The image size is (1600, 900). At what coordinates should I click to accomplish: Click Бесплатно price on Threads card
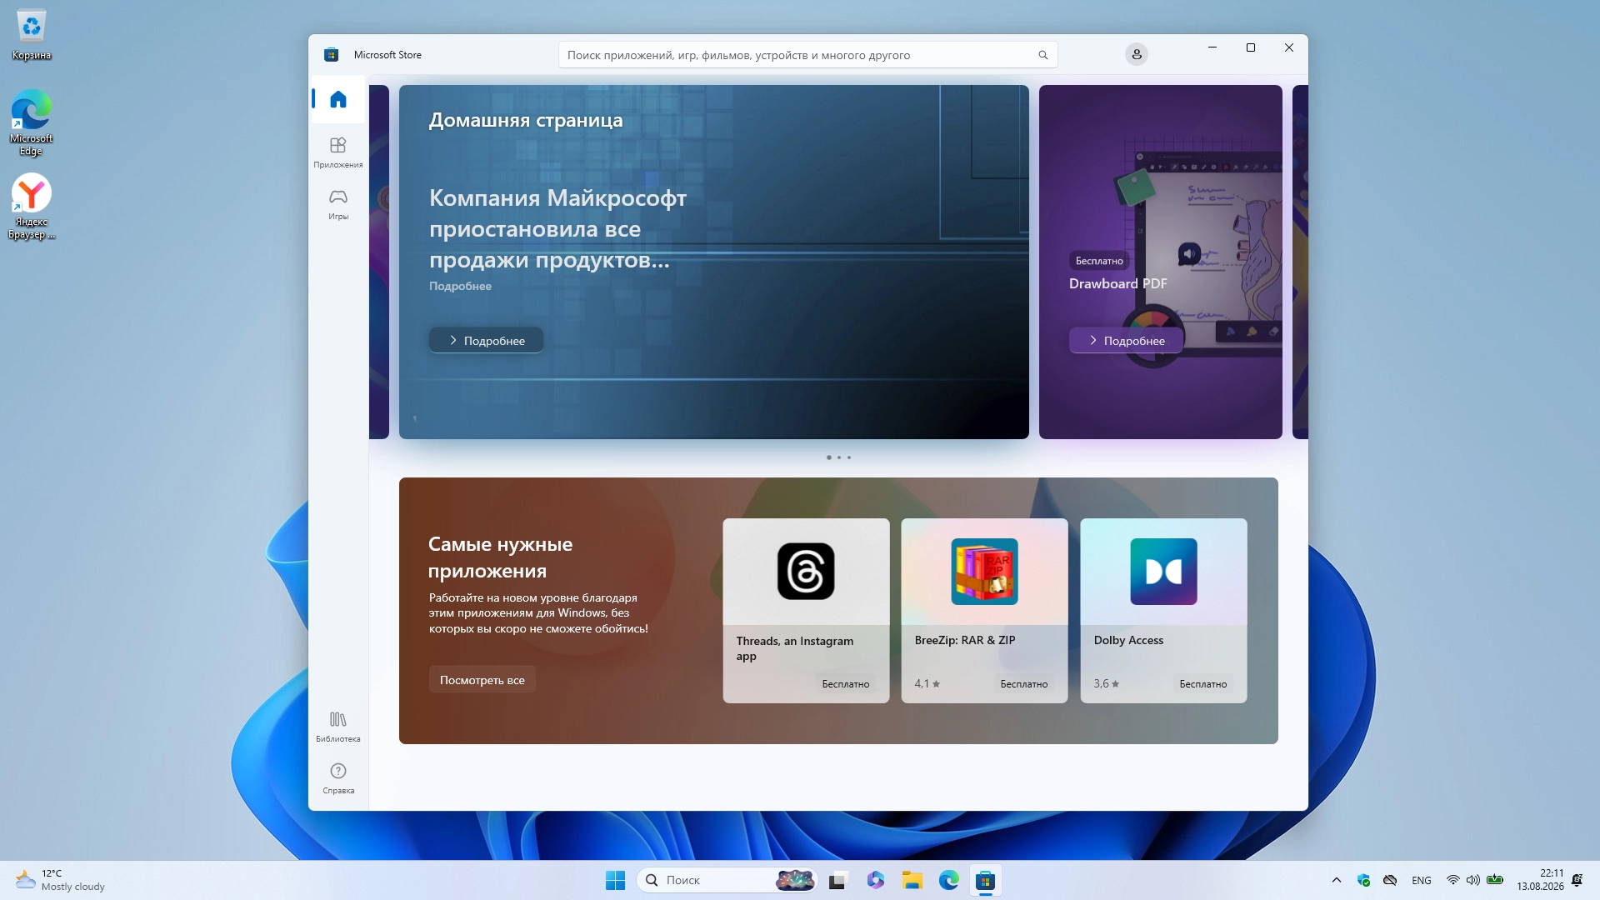(x=845, y=683)
